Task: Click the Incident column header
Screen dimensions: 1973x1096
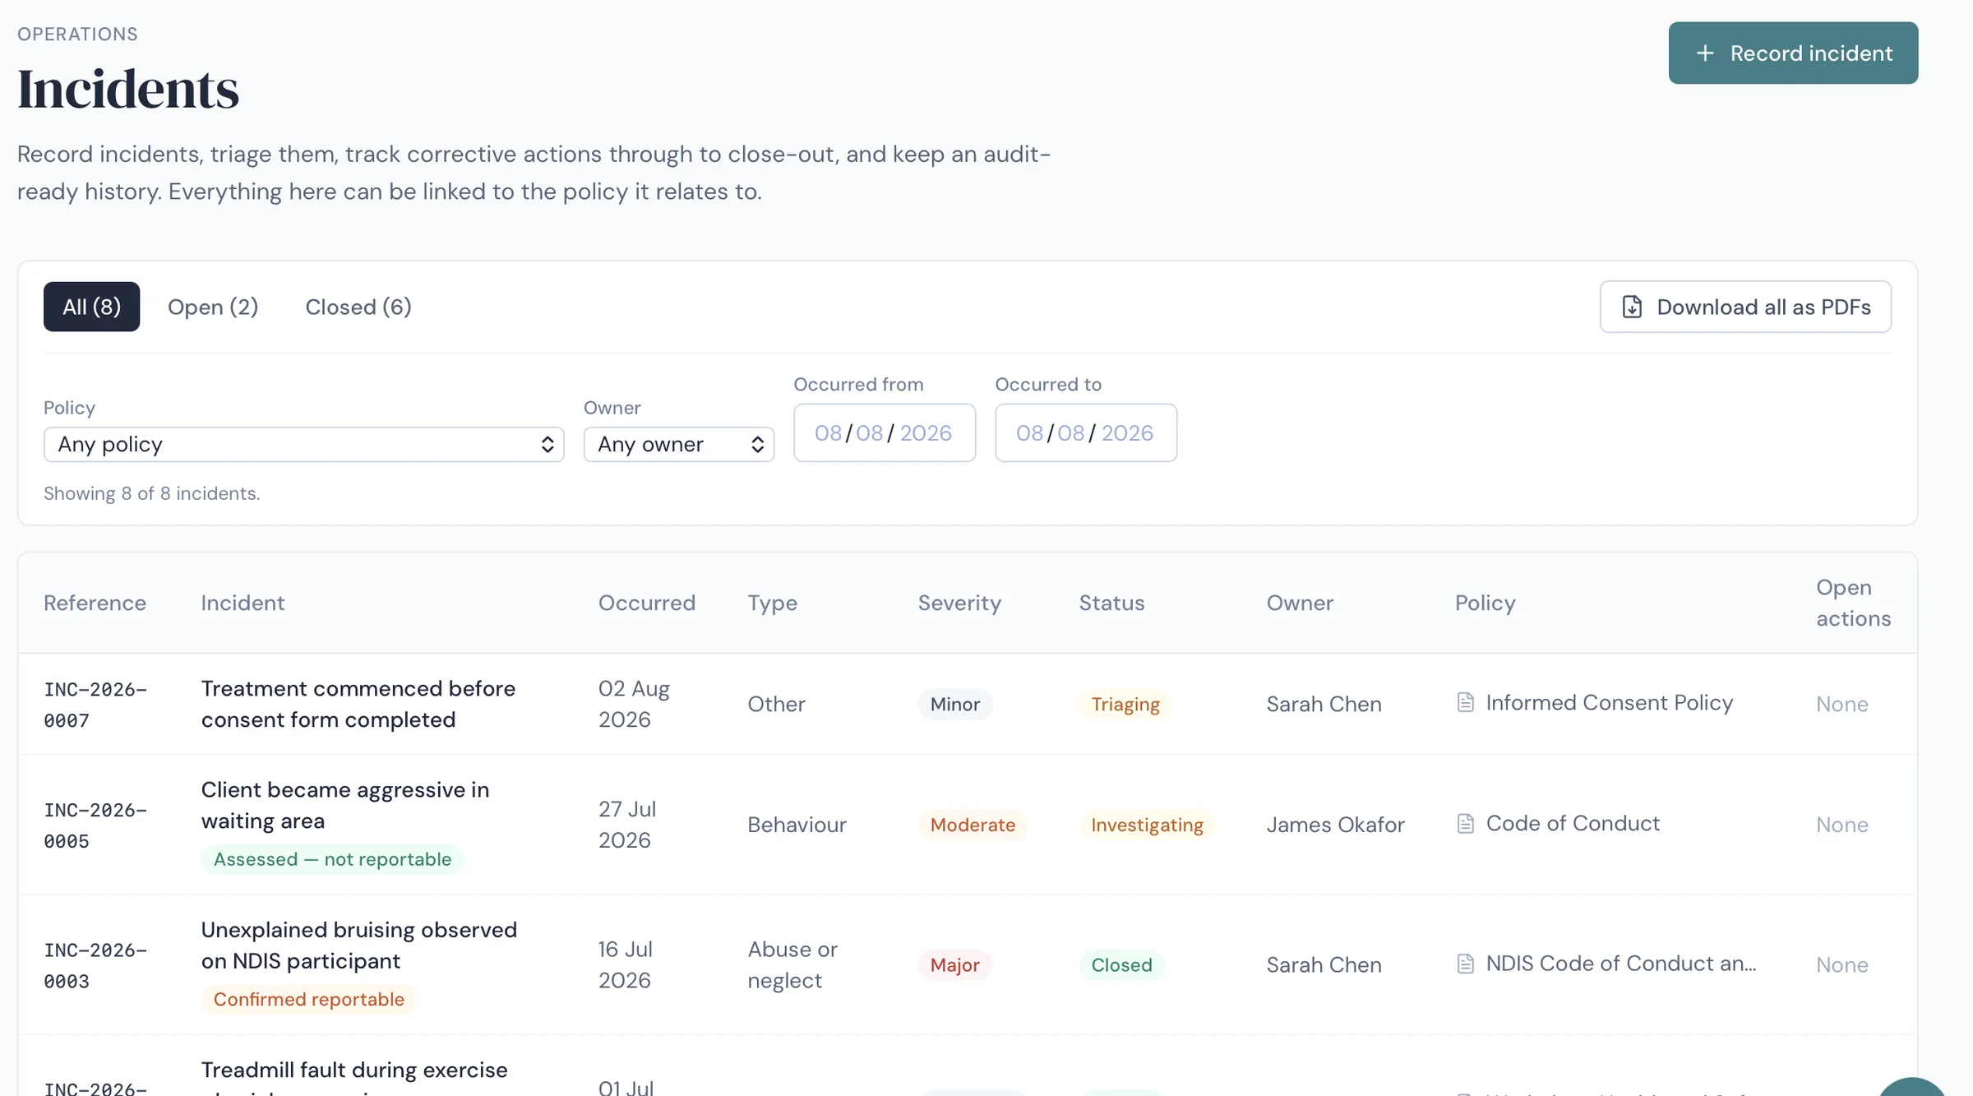Action: coord(243,603)
